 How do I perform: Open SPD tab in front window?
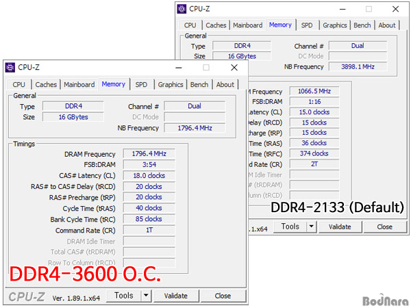click(141, 85)
